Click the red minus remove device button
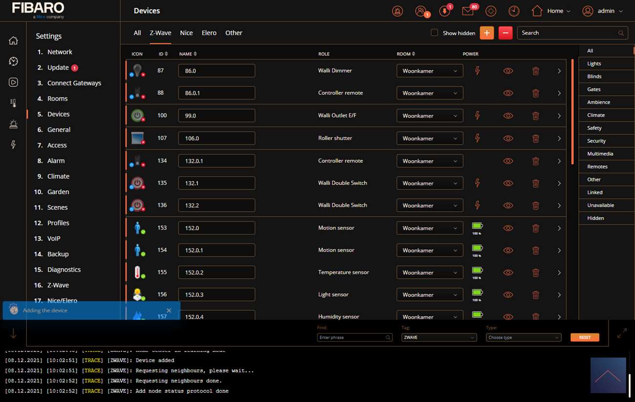Image resolution: width=635 pixels, height=402 pixels. pyautogui.click(x=506, y=33)
